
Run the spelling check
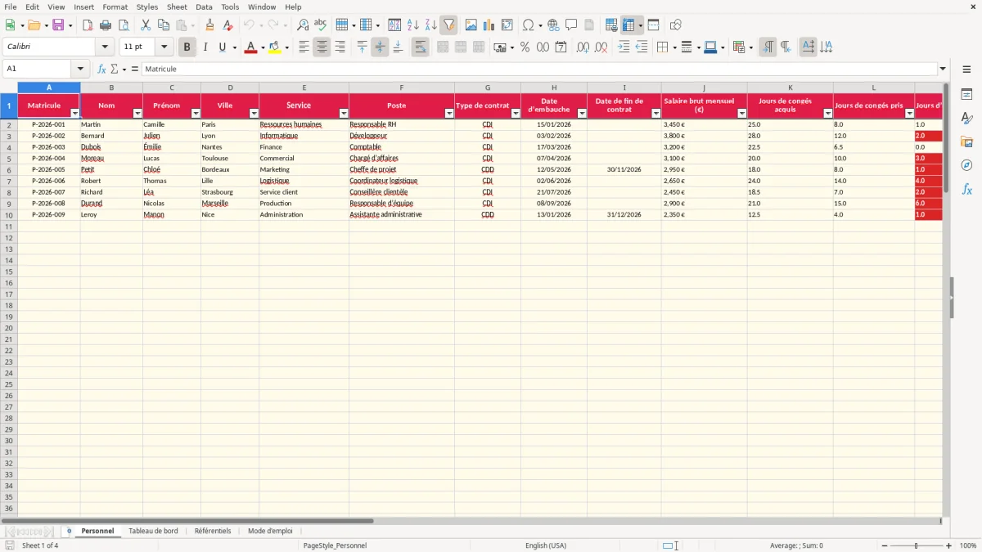click(321, 25)
